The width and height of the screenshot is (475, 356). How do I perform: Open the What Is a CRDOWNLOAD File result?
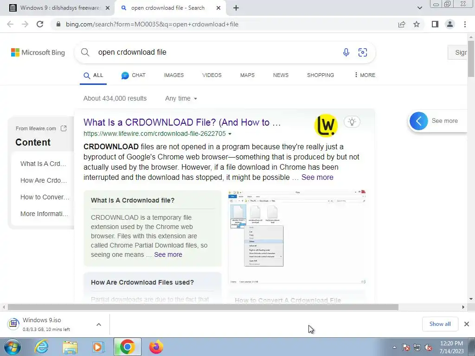[x=182, y=122]
